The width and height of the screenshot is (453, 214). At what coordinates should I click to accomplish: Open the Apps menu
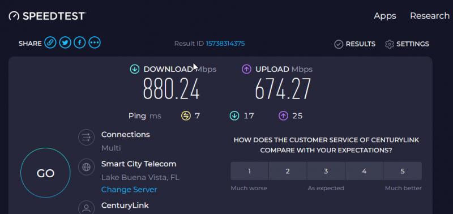385,16
